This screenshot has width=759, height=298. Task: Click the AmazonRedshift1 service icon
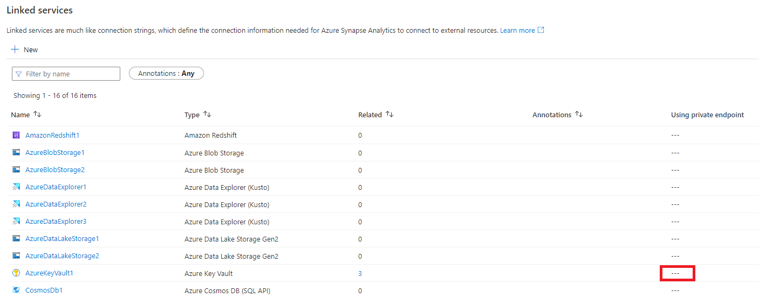16,135
